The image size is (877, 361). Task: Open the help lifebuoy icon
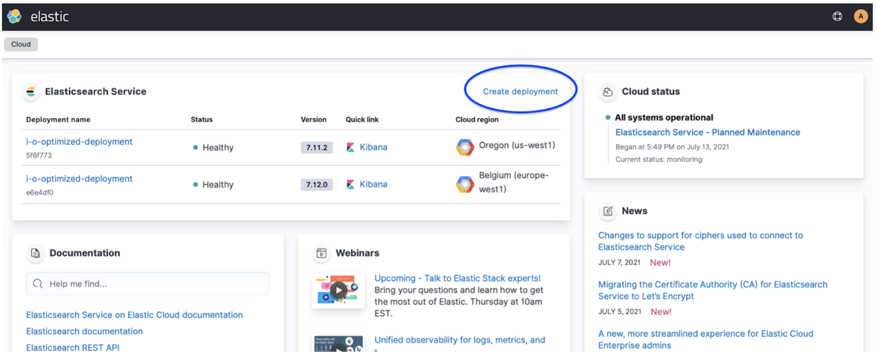pos(837,17)
